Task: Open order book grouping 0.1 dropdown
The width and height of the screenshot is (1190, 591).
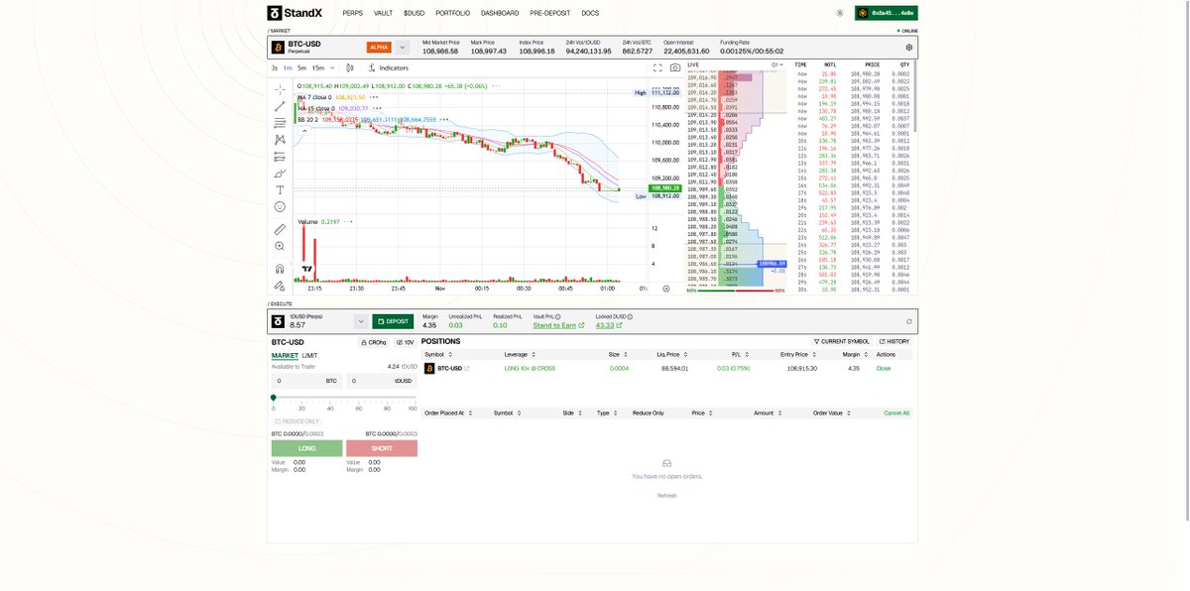Action: [x=777, y=64]
